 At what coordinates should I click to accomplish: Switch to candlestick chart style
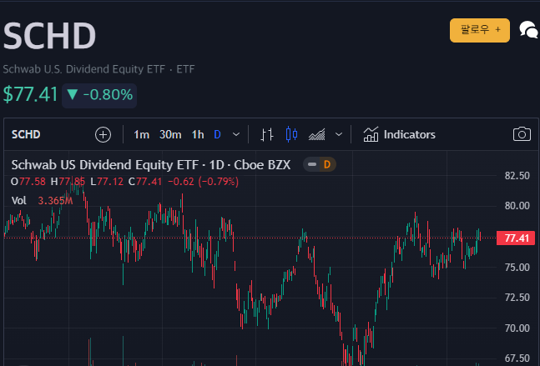pos(291,134)
